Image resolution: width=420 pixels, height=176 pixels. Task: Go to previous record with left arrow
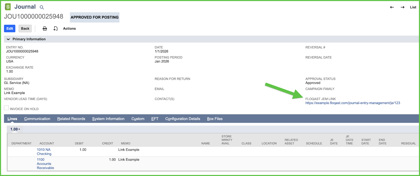(392, 7)
